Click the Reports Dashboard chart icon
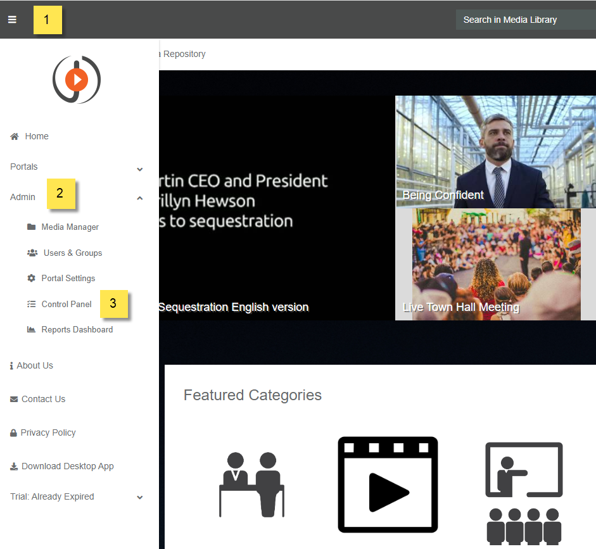596x549 pixels. click(x=31, y=329)
